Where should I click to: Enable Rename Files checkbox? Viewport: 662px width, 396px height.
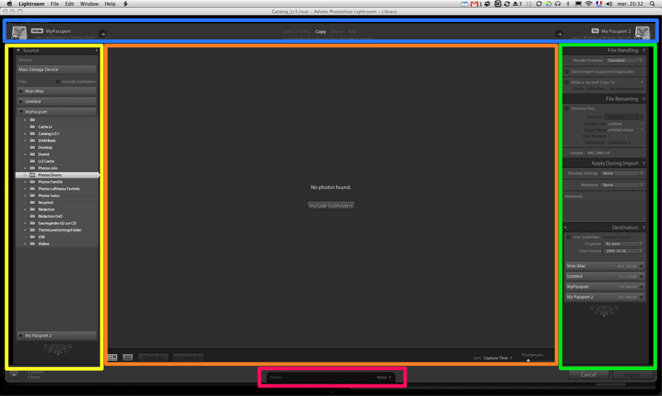pos(567,109)
